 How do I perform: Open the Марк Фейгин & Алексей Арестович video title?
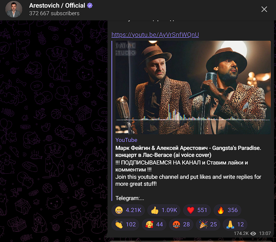pos(188,151)
